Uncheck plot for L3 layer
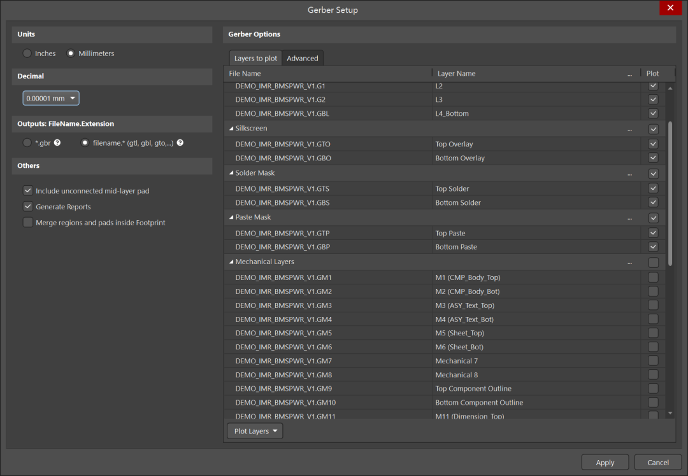The width and height of the screenshot is (688, 476). pyautogui.click(x=653, y=99)
